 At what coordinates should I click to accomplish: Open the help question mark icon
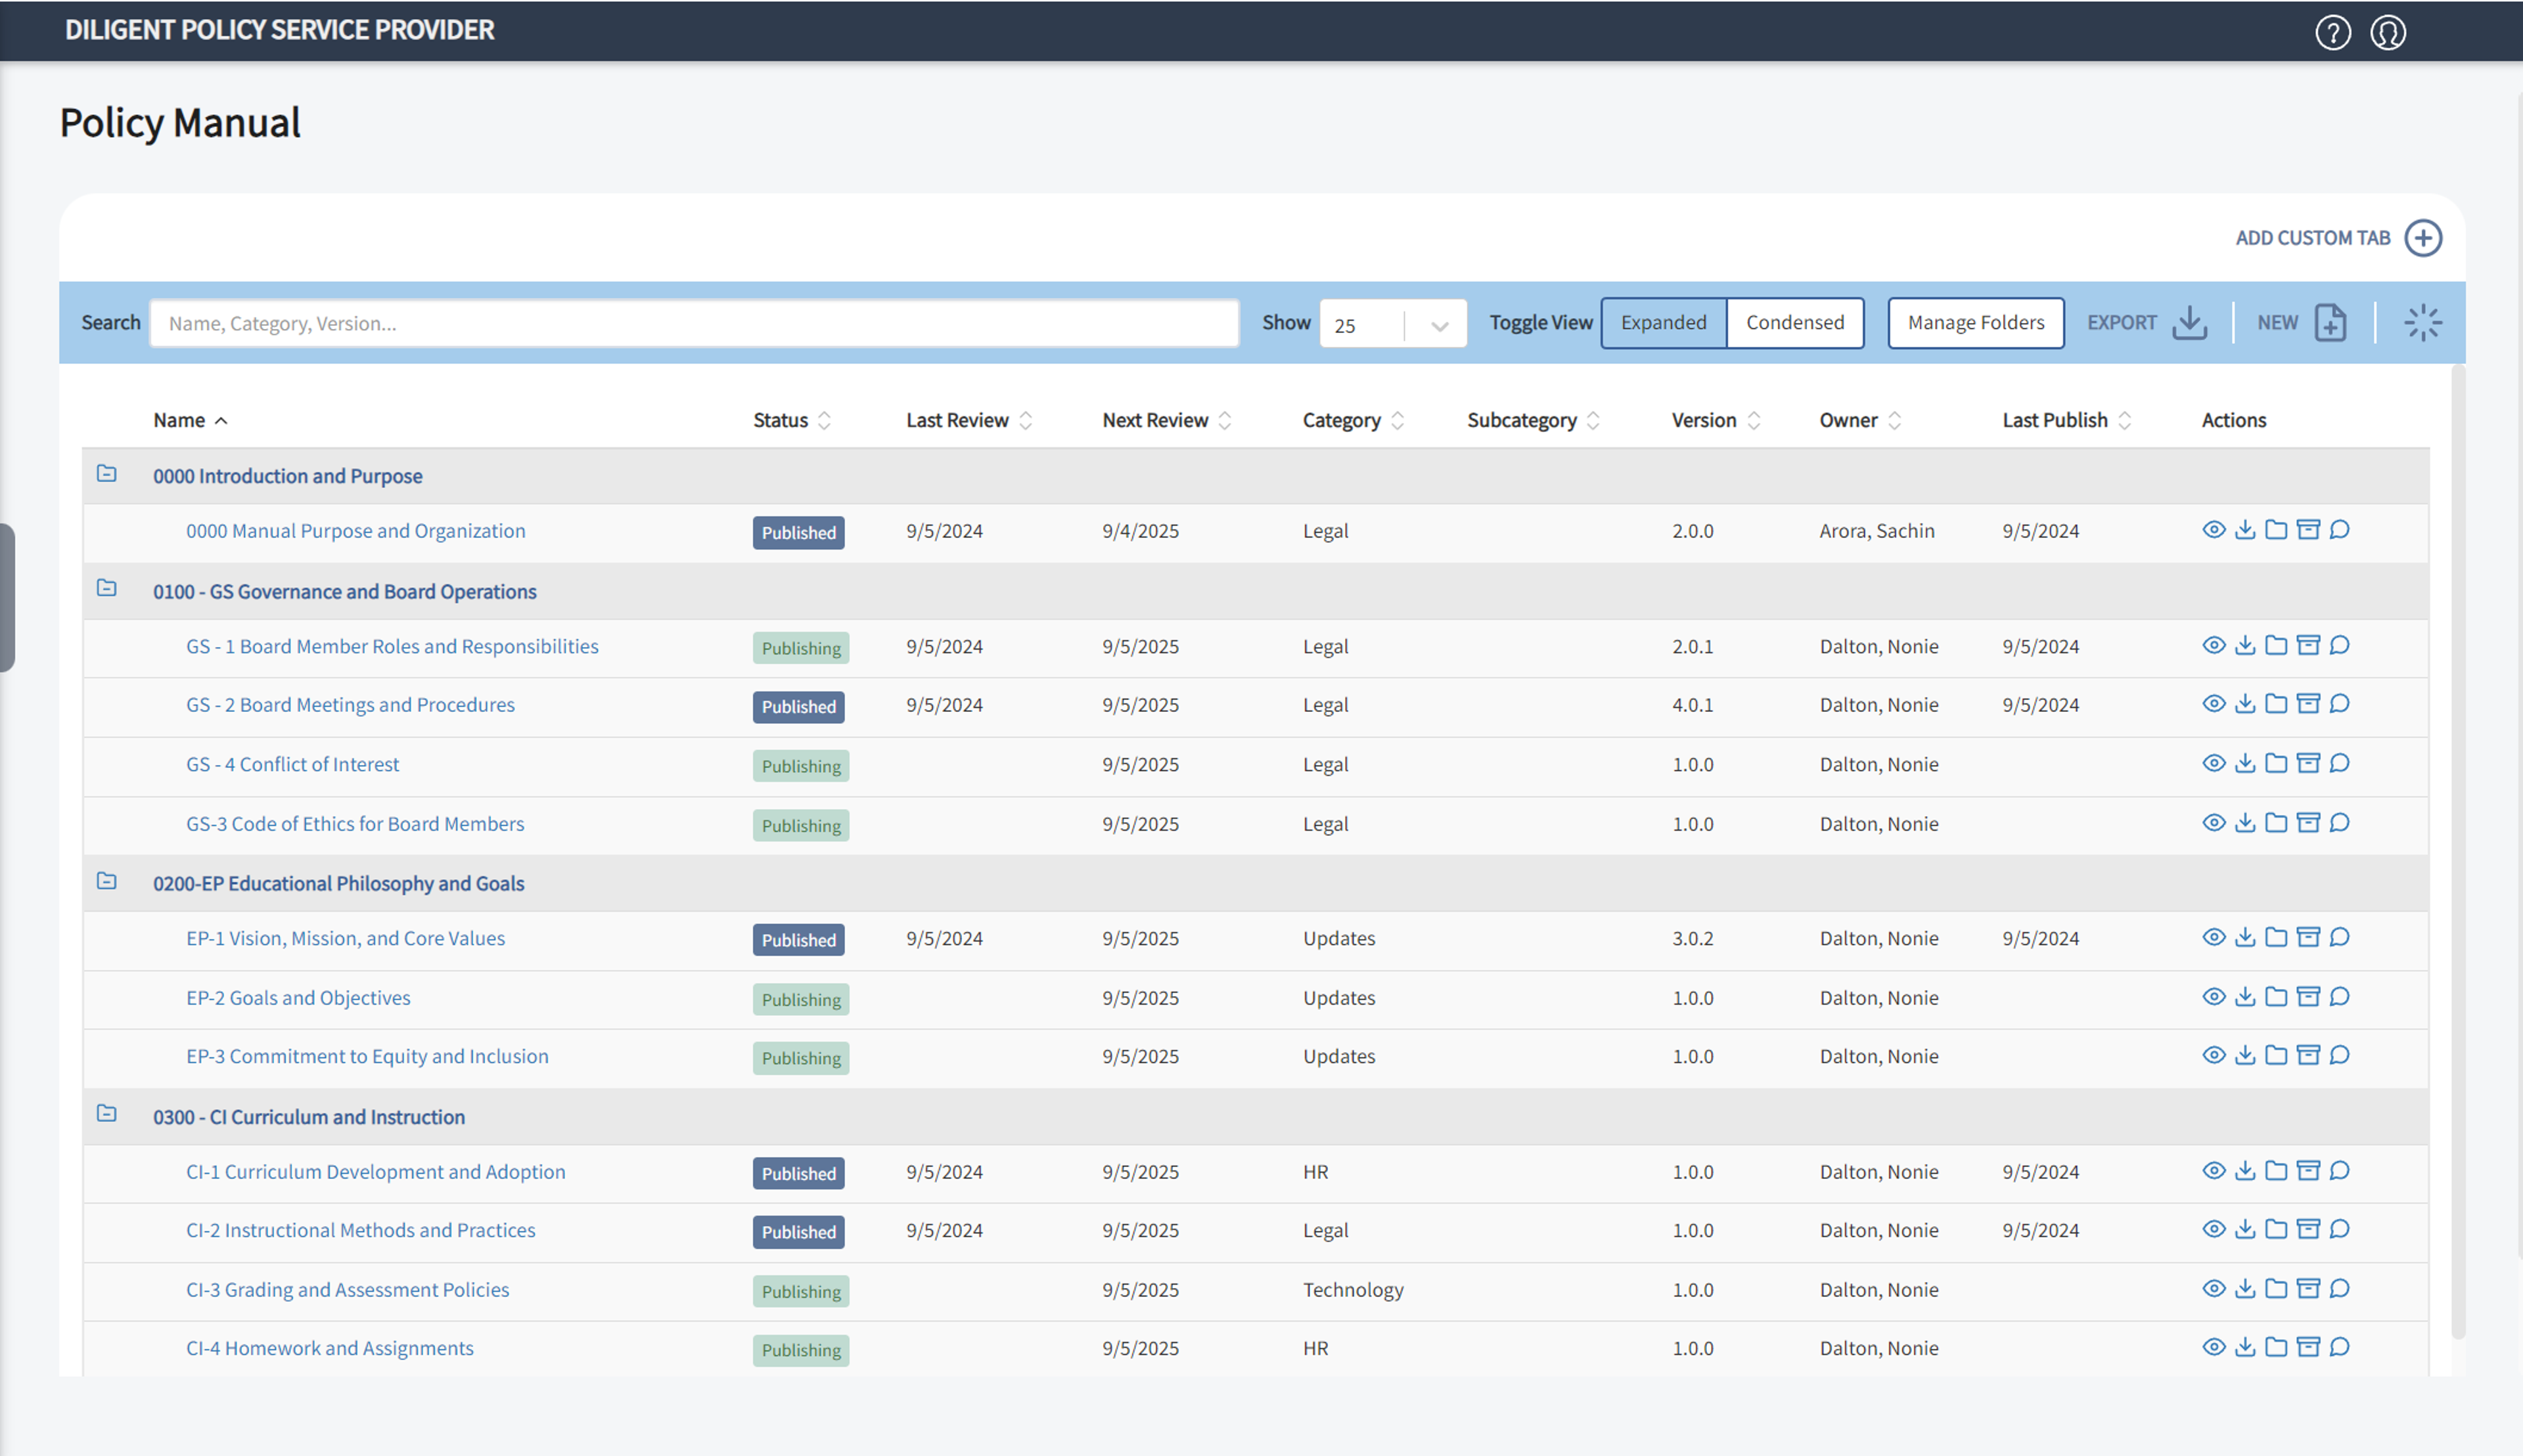point(2332,32)
